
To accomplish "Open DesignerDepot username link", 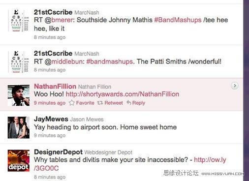I will click(58, 152).
